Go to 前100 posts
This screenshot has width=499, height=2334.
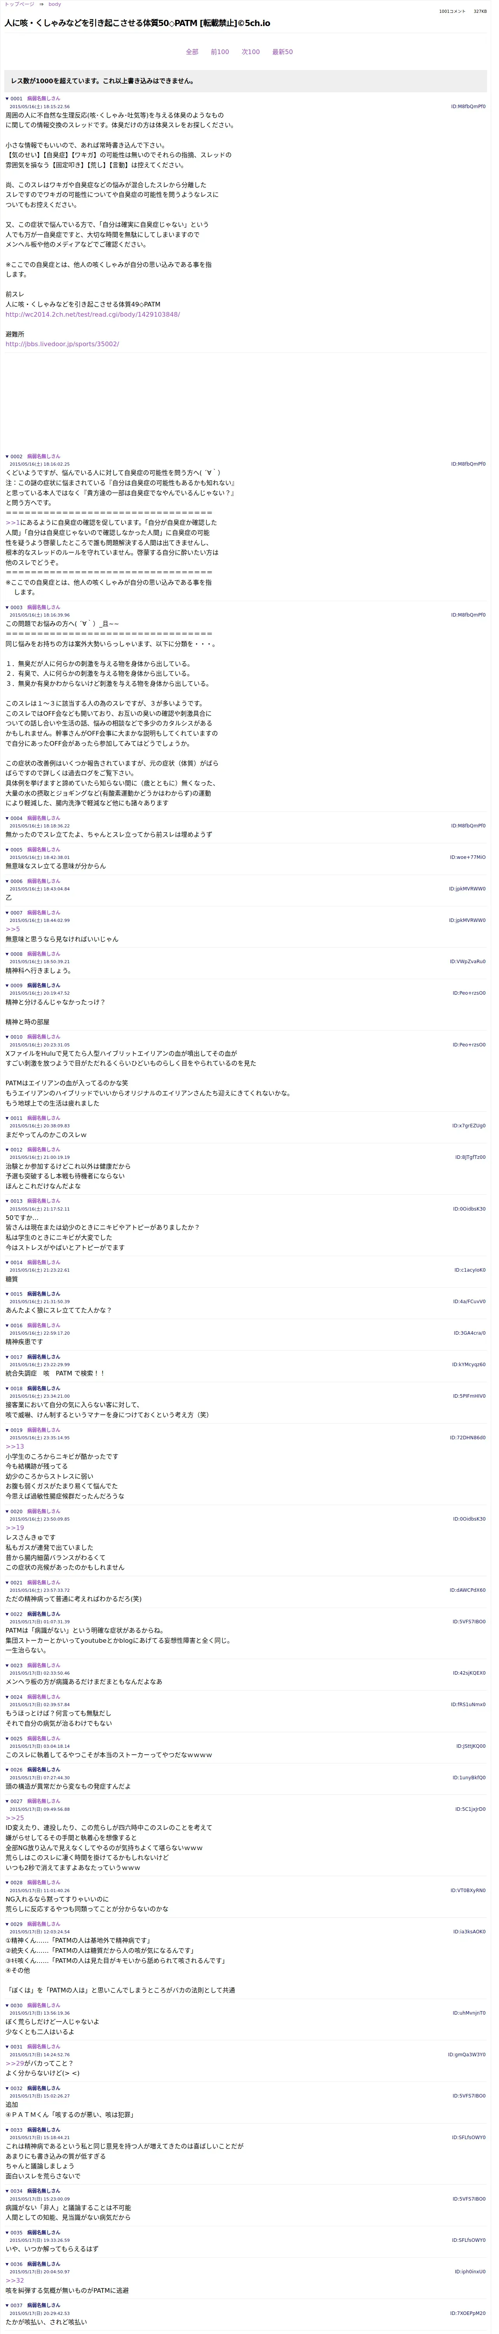[x=220, y=53]
